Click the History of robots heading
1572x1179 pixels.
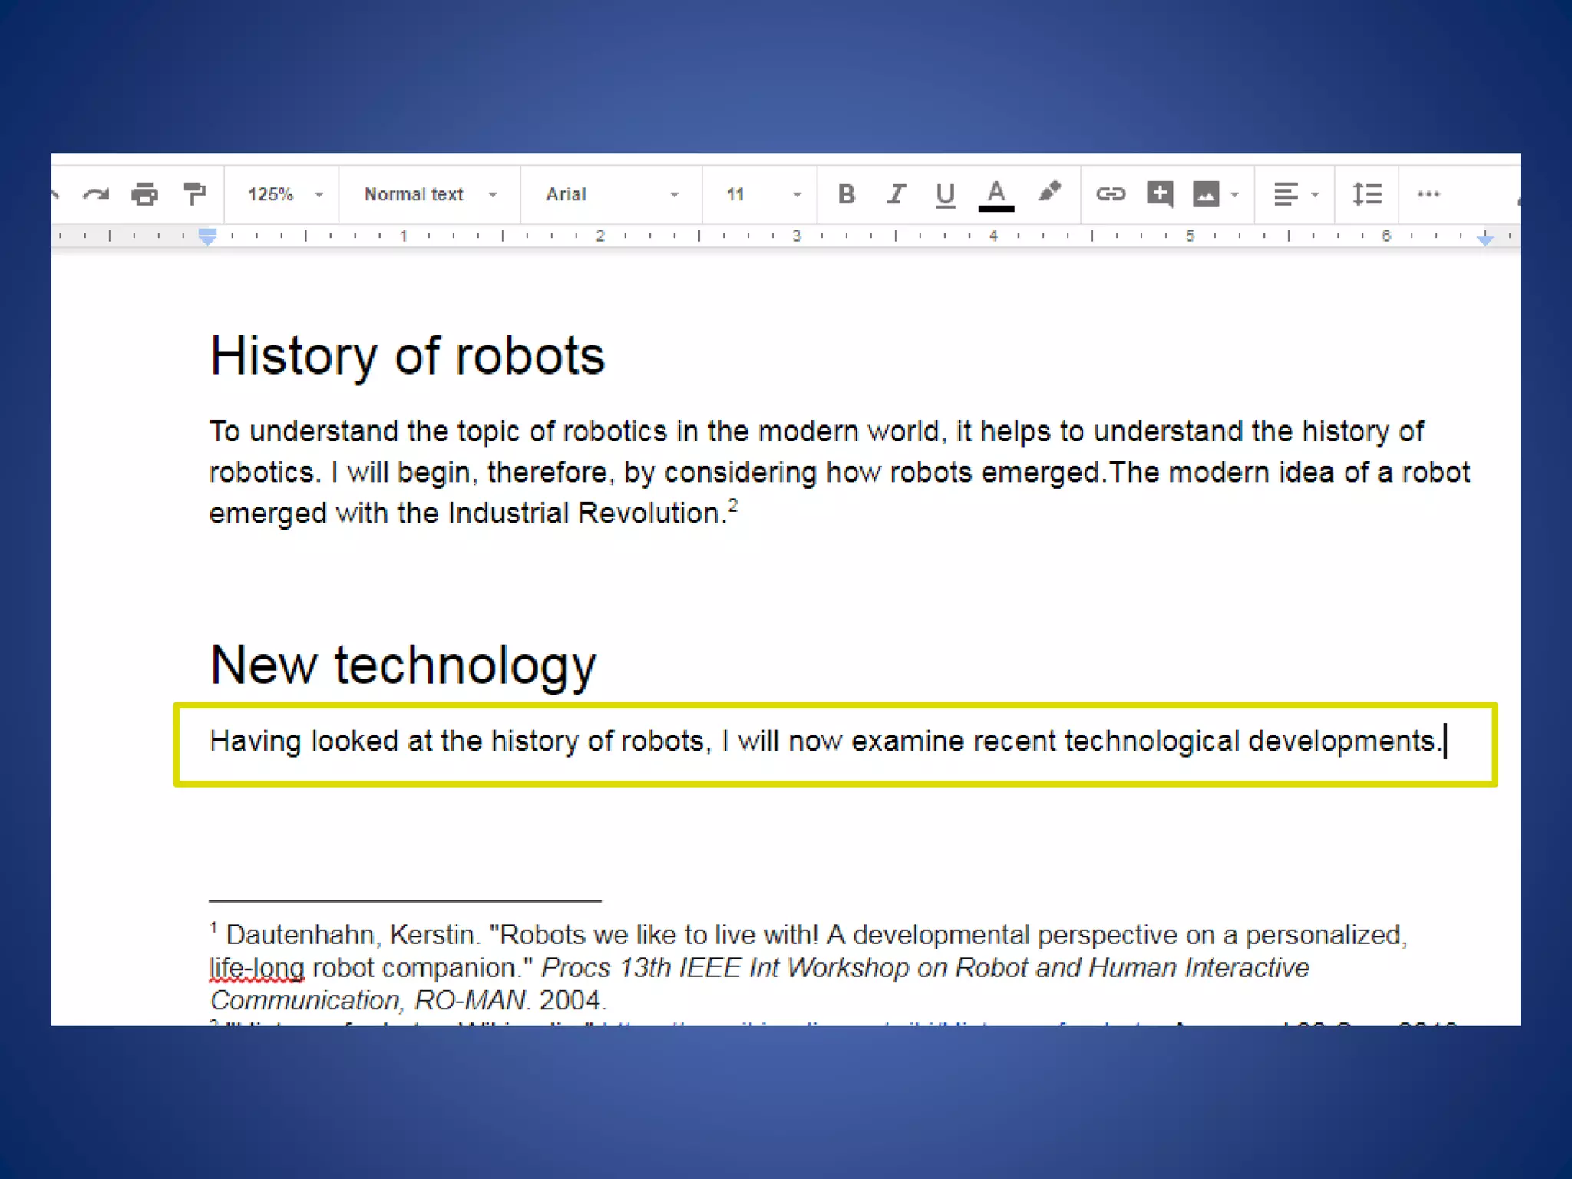[407, 355]
